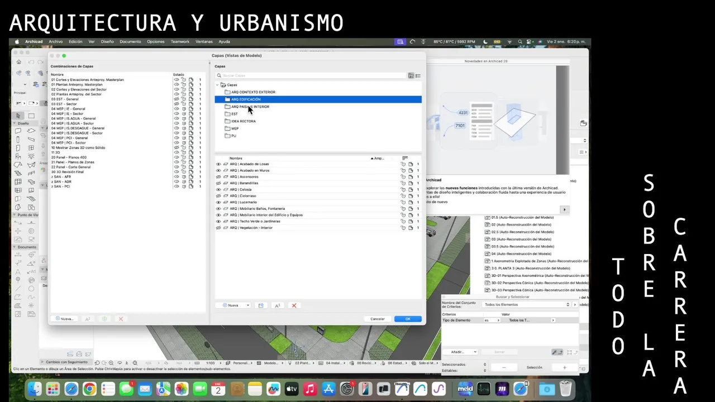Toggle eye icon for 03 EST - Sector combination
The height and width of the screenshot is (402, 715).
pos(177,104)
